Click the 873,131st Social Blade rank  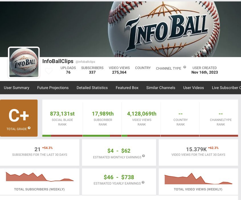coord(62,114)
